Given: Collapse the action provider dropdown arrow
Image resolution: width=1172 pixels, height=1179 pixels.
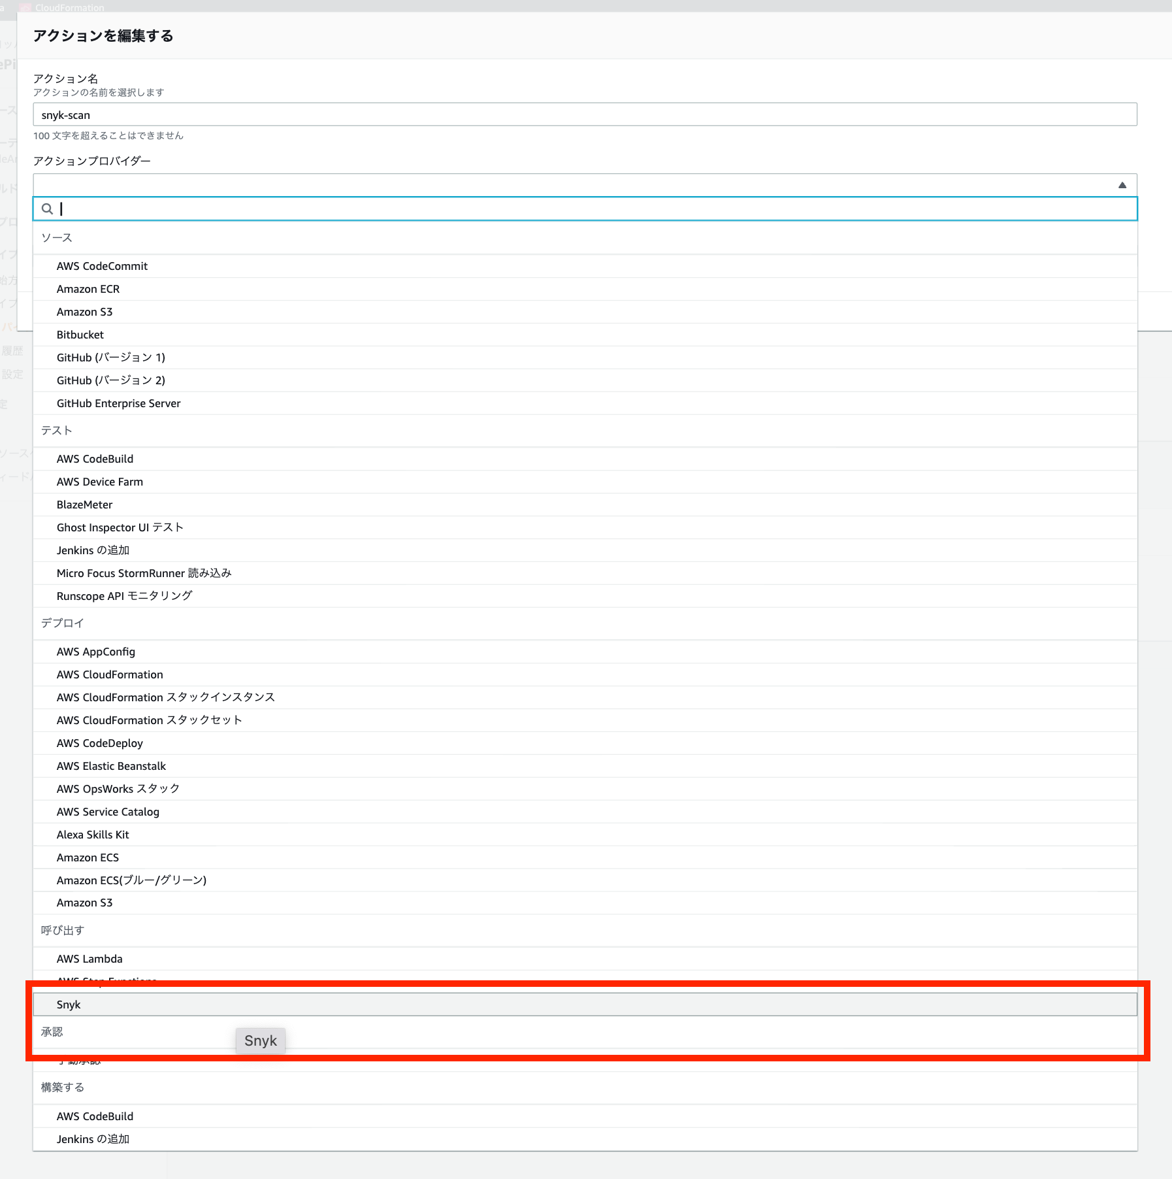Looking at the screenshot, I should pyautogui.click(x=1123, y=185).
